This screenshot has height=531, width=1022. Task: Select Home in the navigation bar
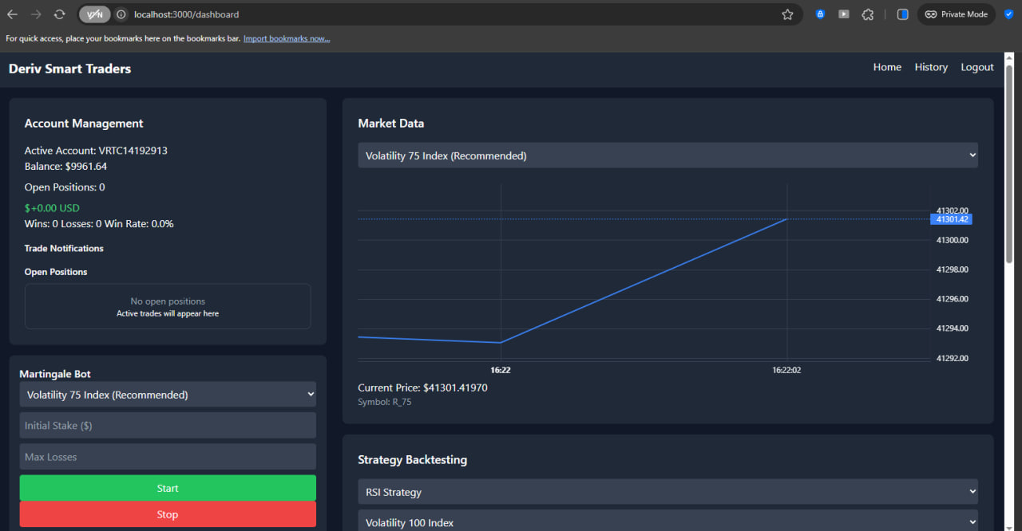coord(887,67)
